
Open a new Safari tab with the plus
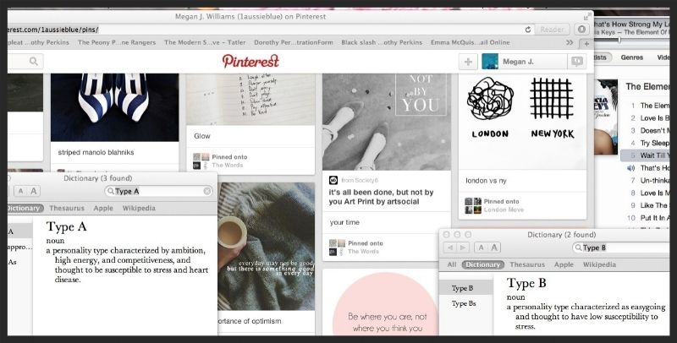(586, 44)
